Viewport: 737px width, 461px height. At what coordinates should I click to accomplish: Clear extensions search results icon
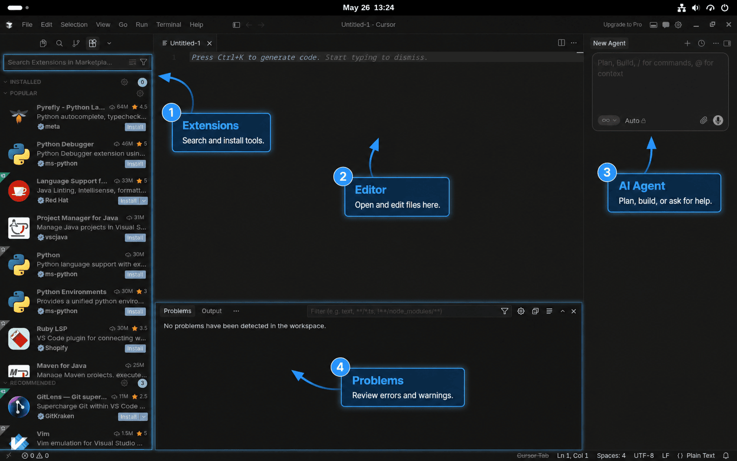point(132,62)
